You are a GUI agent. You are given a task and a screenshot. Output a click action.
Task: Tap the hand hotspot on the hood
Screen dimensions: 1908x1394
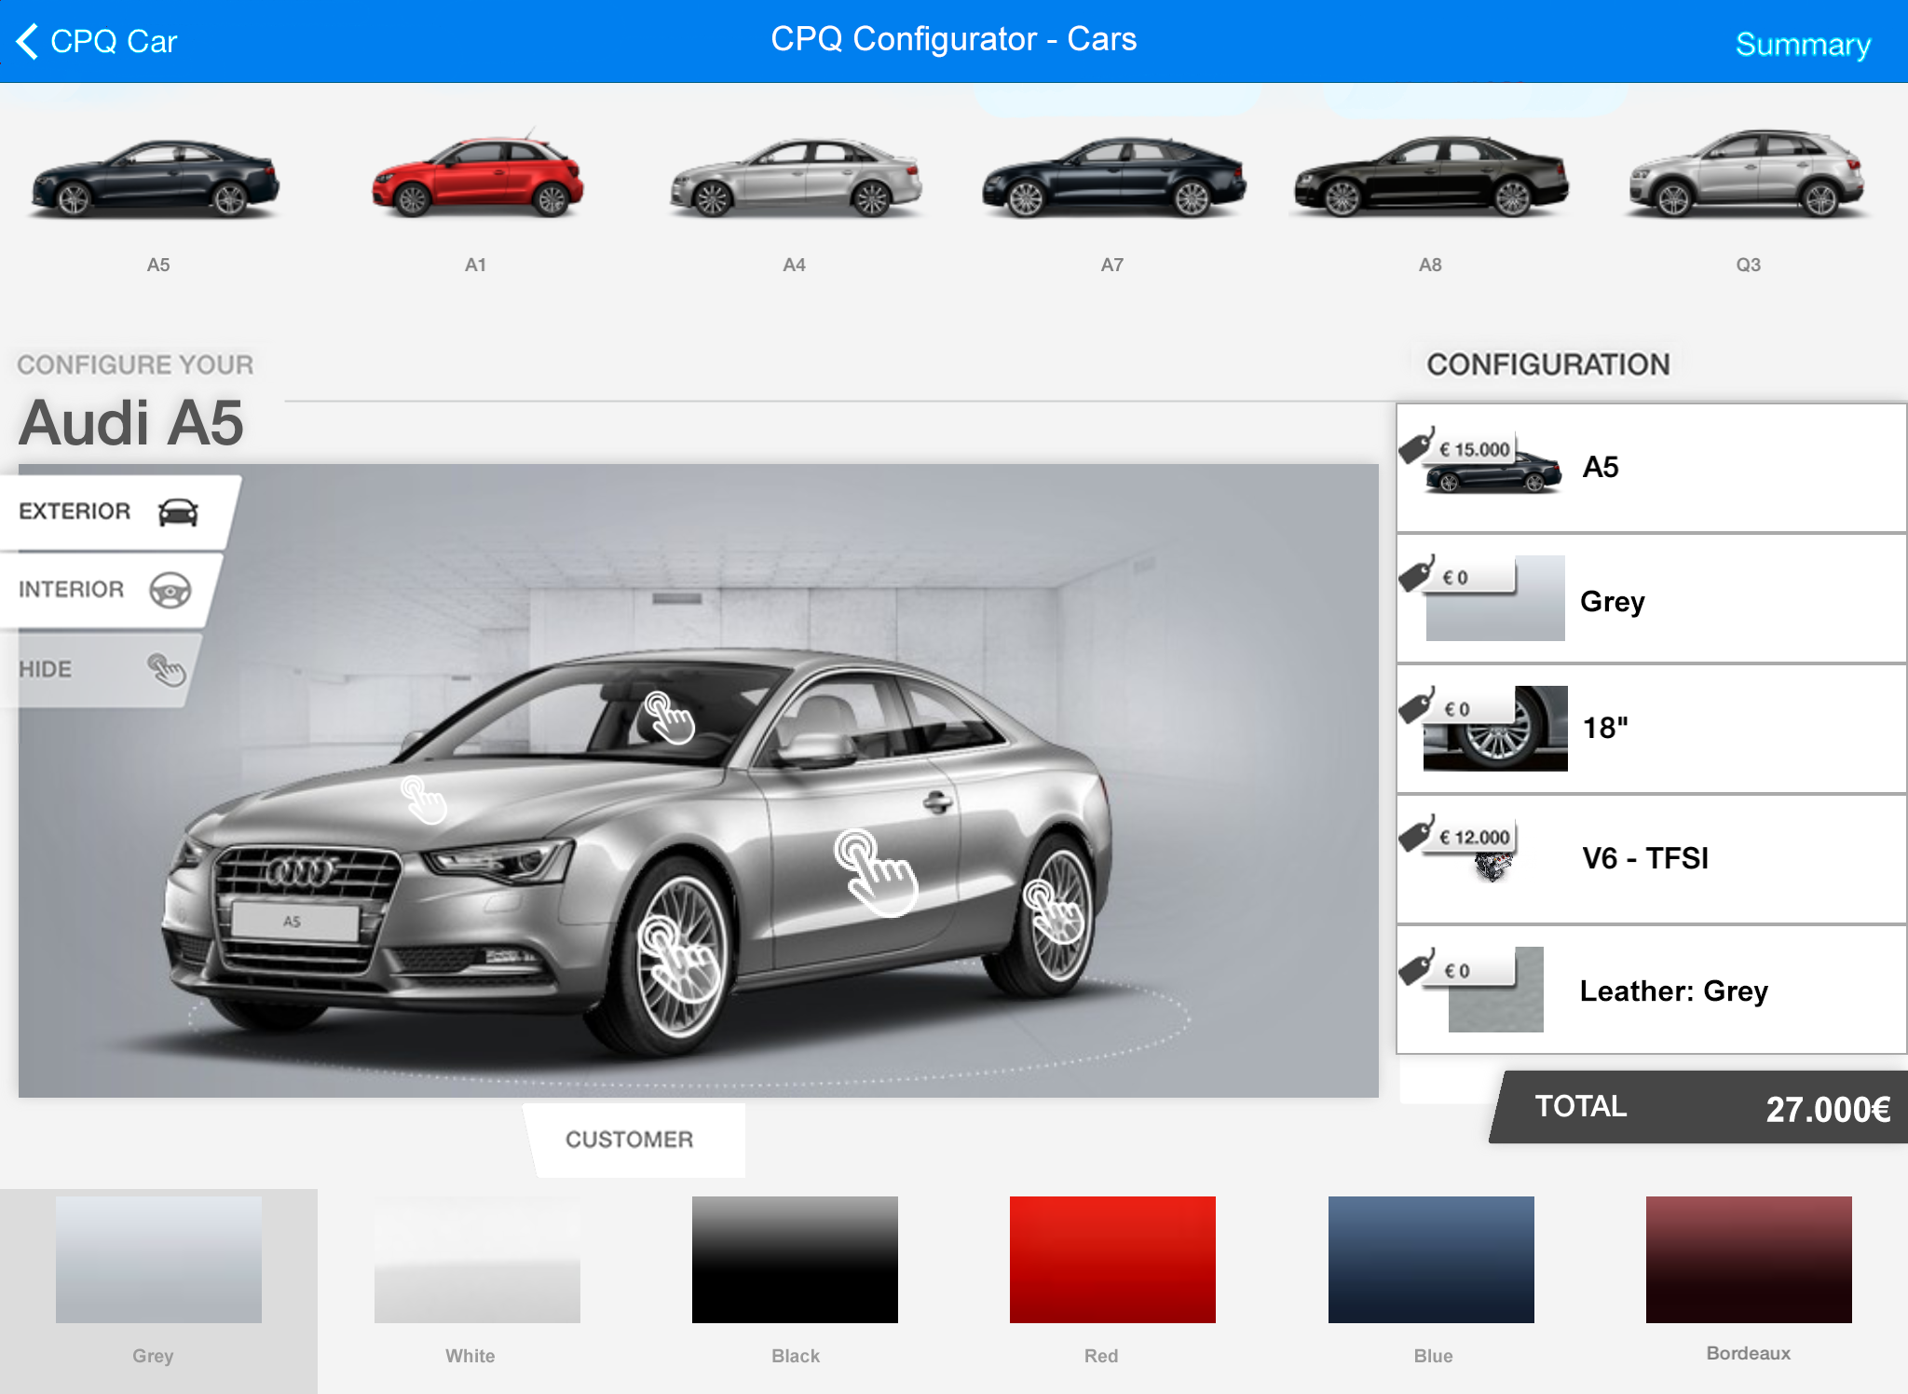424,800
